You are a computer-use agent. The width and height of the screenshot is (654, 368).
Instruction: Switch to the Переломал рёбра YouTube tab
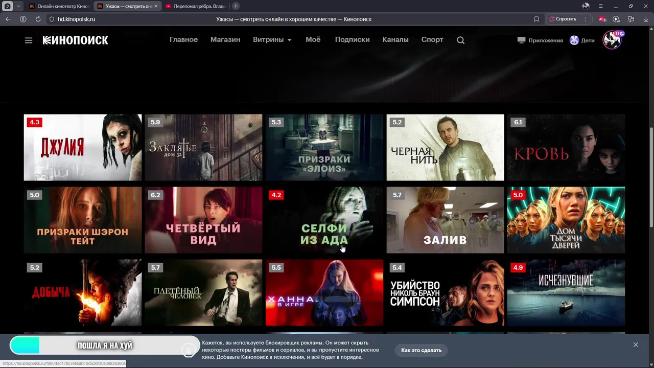[x=196, y=6]
